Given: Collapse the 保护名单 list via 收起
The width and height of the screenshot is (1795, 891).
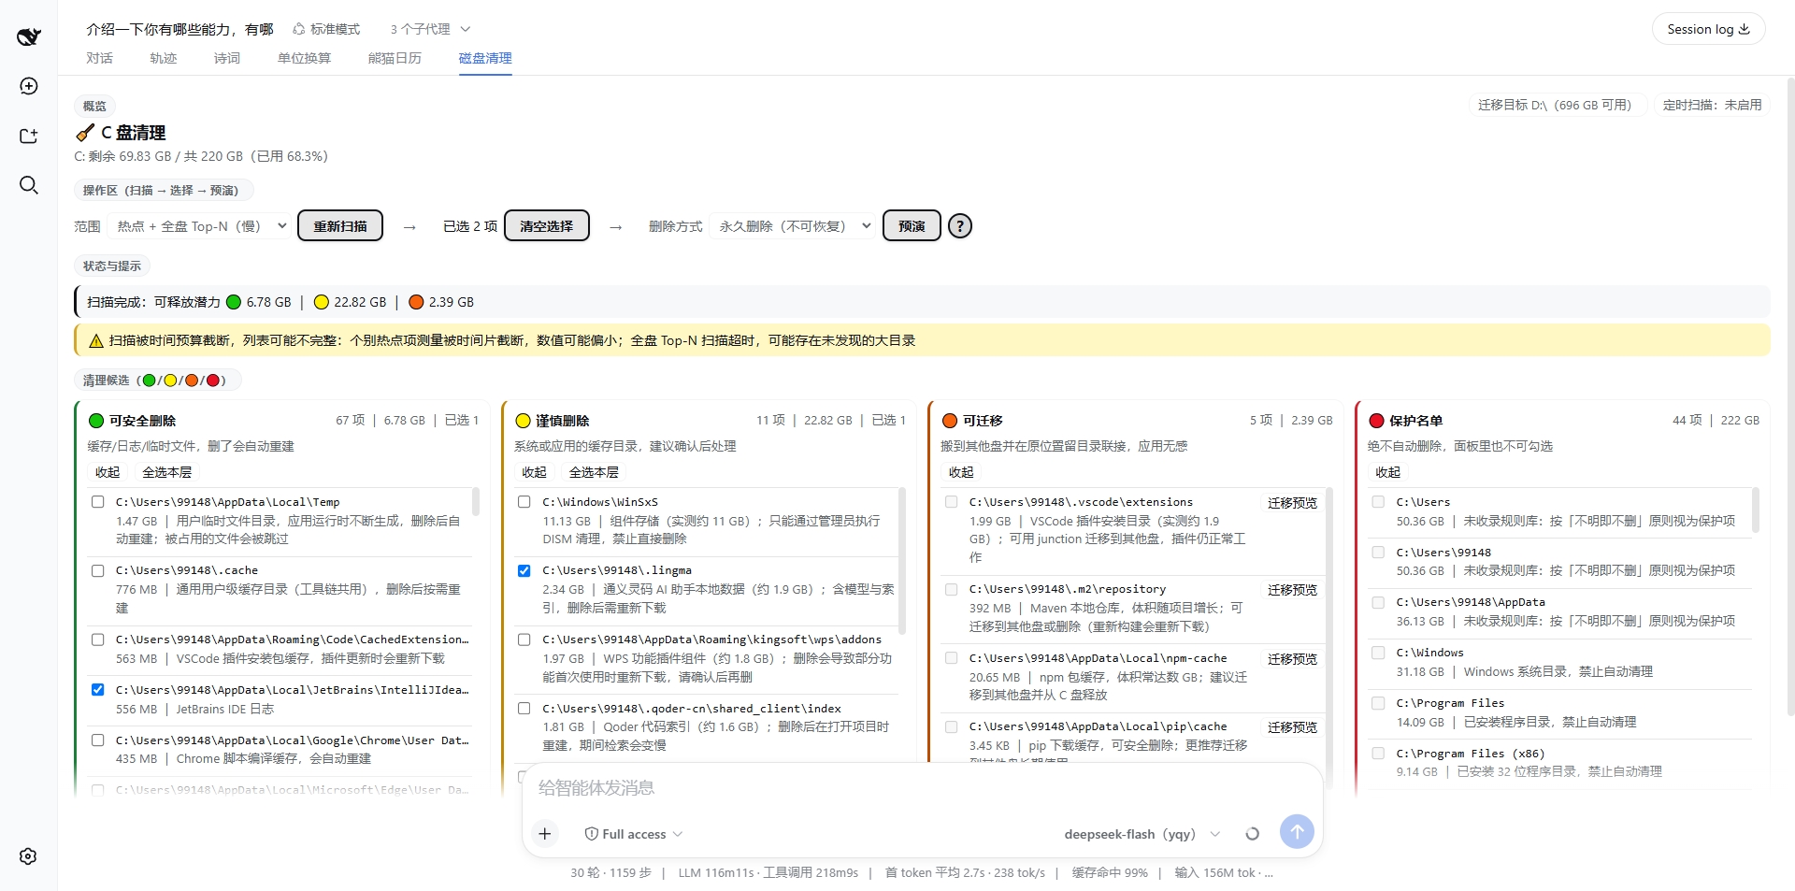Looking at the screenshot, I should point(1388,472).
